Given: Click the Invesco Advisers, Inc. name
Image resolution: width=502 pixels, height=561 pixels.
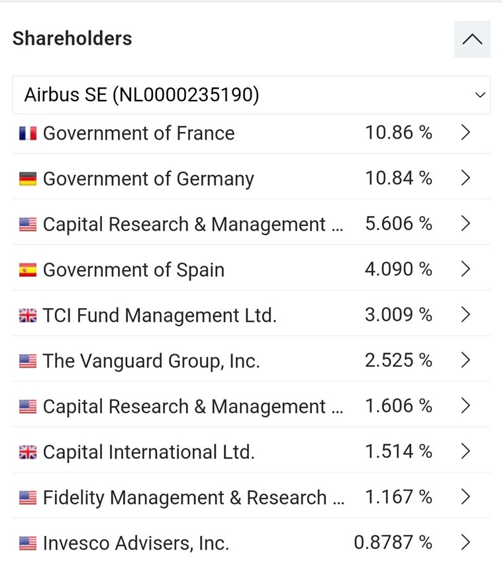Looking at the screenshot, I should tap(136, 544).
